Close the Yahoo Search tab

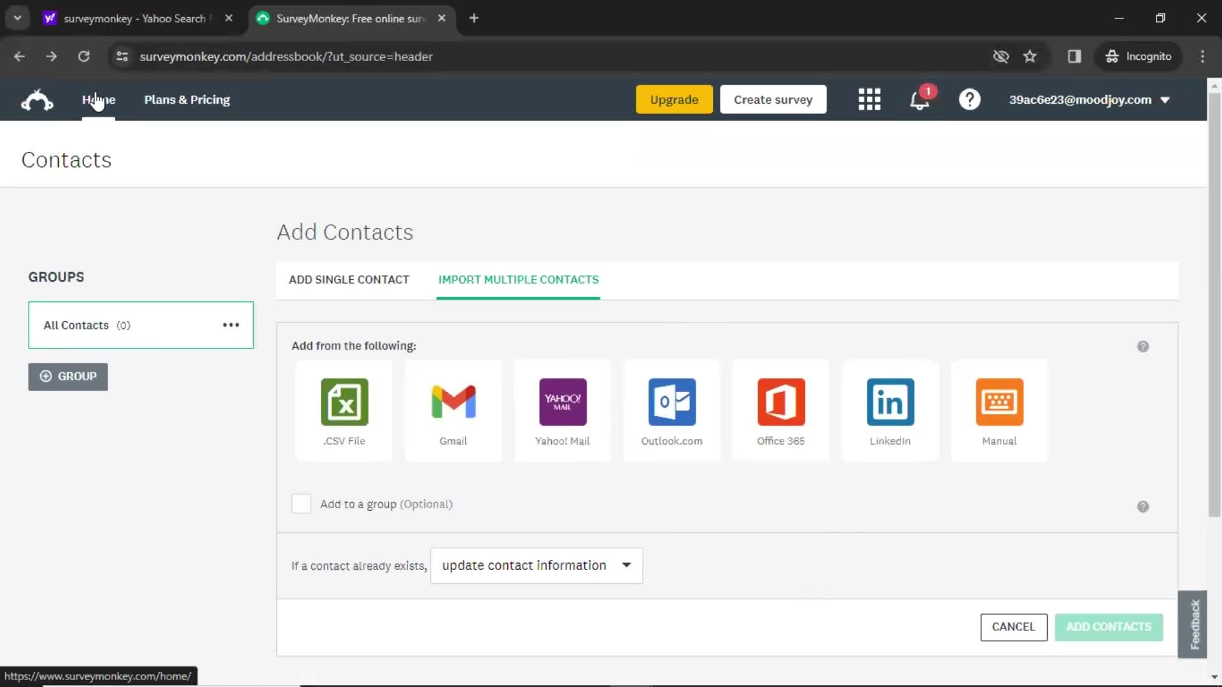pos(228,18)
